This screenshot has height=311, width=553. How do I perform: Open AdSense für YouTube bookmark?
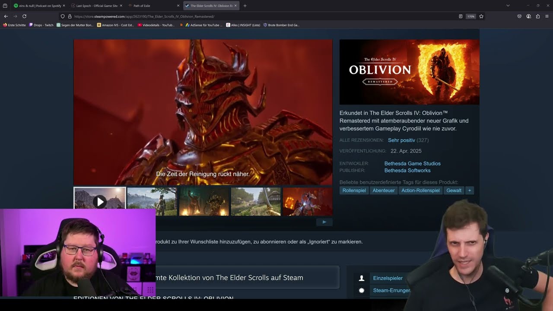(203, 25)
